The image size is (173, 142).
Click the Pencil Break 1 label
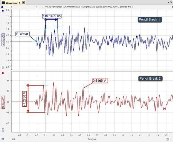(x=150, y=20)
